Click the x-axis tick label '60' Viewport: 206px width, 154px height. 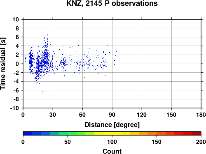82,115
